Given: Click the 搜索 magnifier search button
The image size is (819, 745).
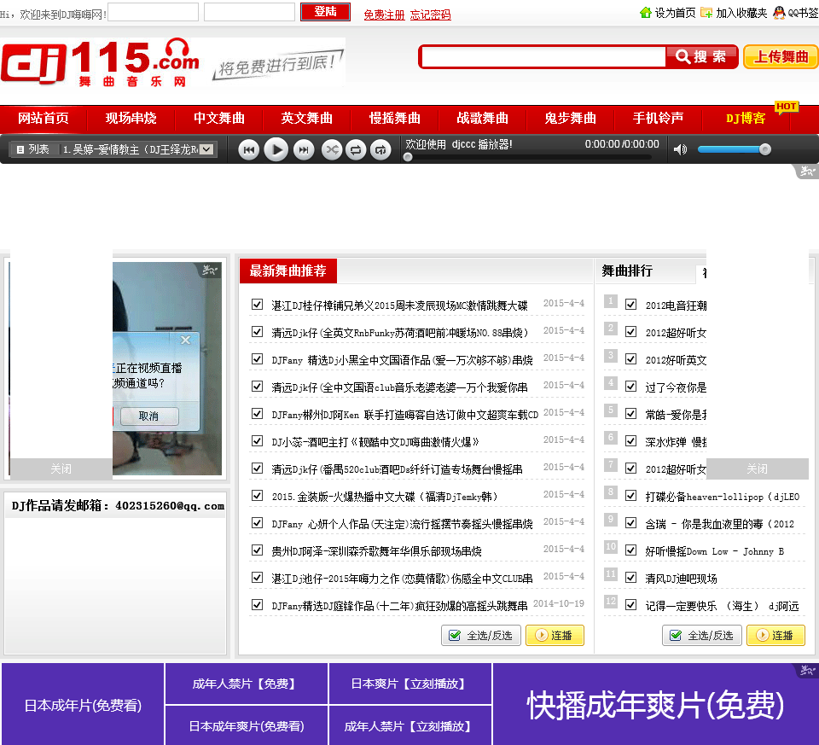Looking at the screenshot, I should 701,56.
